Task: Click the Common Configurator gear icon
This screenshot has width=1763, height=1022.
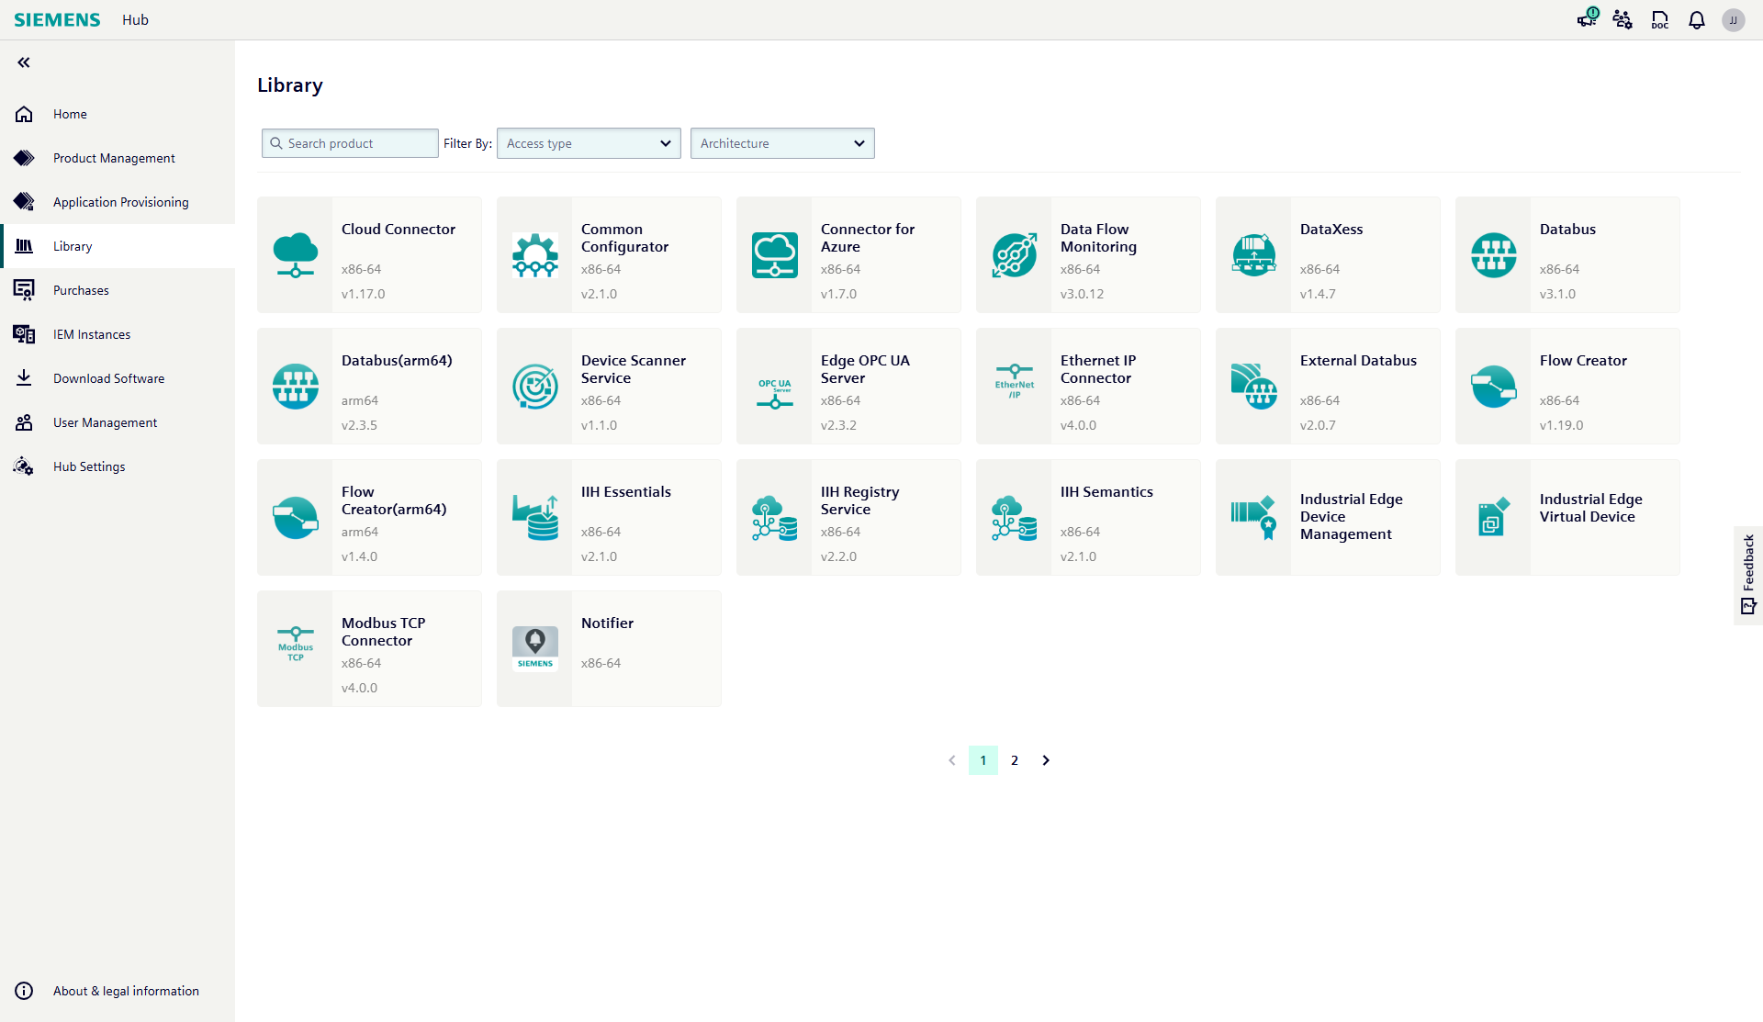Action: point(535,255)
